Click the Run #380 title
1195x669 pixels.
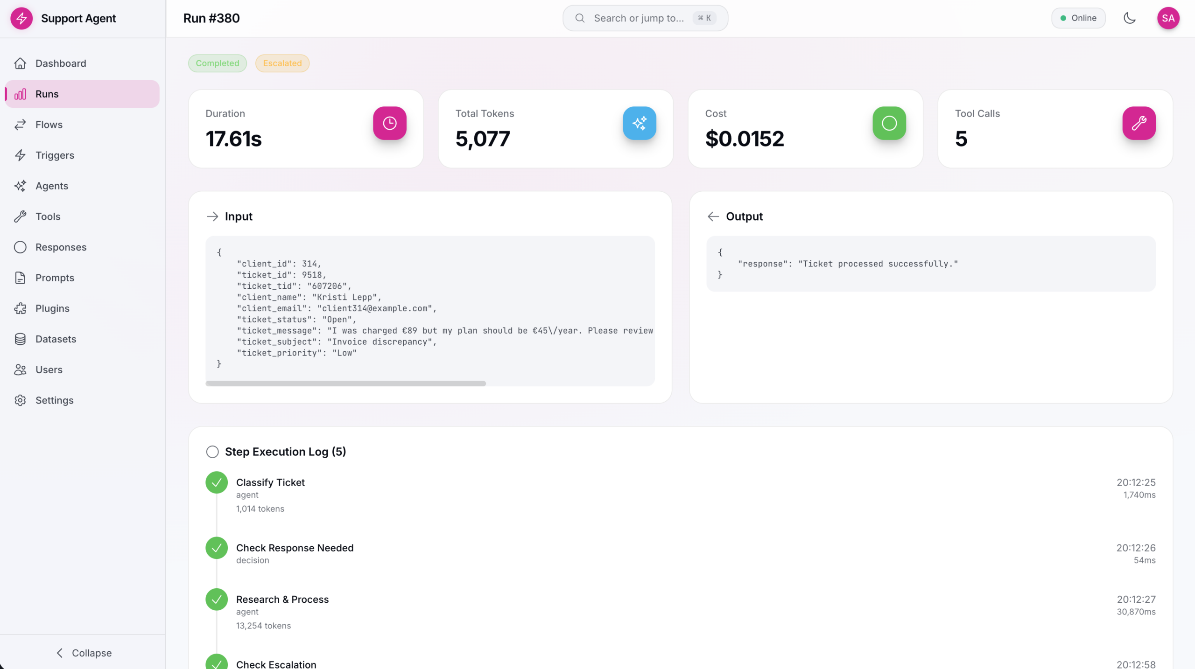tap(211, 18)
